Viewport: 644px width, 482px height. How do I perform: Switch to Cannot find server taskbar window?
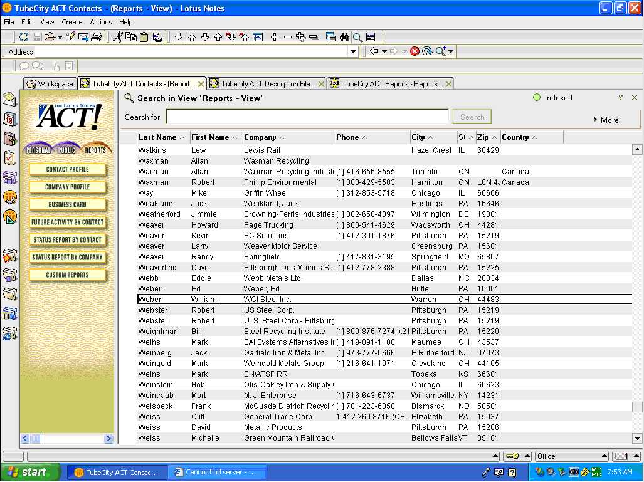pos(218,472)
